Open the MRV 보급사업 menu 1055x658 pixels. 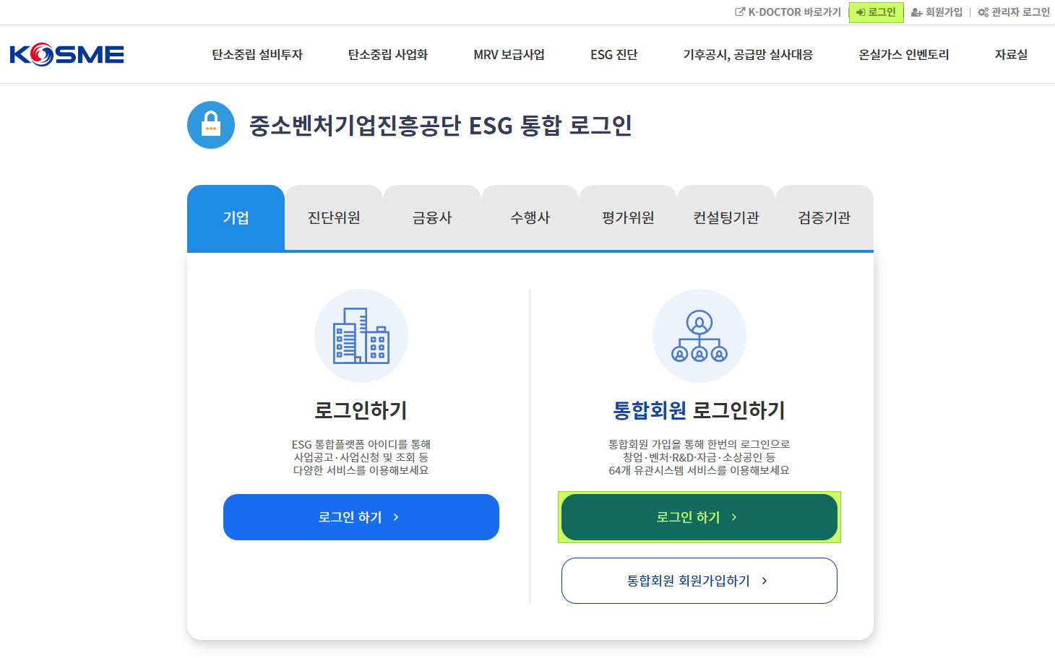tap(509, 55)
